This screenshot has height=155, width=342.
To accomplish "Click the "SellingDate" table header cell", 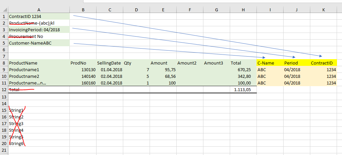I will pos(109,63).
